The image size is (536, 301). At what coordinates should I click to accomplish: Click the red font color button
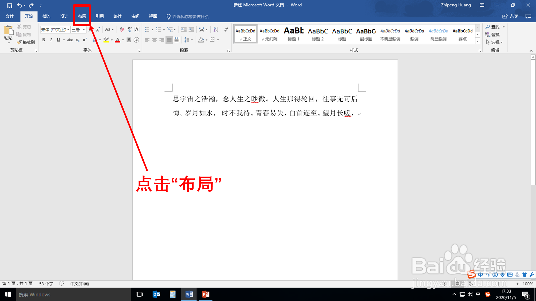click(117, 40)
